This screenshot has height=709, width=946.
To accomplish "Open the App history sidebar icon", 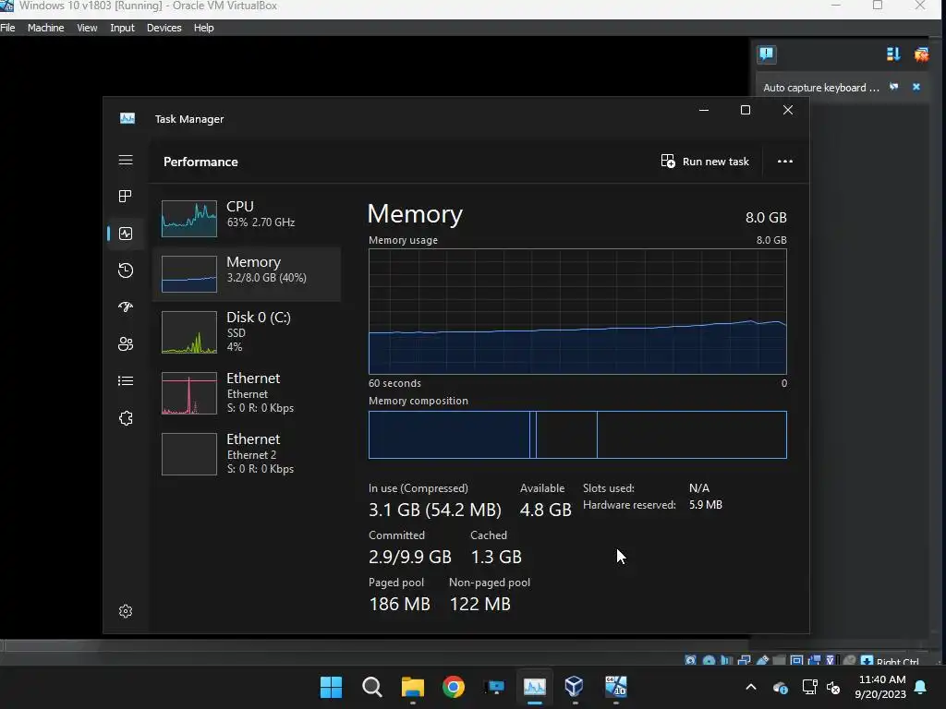I will pos(126,270).
